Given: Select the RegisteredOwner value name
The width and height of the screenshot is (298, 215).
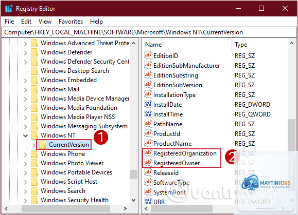Looking at the screenshot, I should coord(177,163).
